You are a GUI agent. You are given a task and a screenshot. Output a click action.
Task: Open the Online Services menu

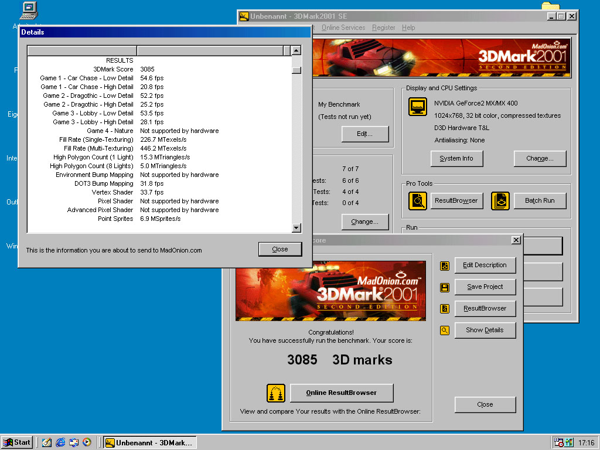pyautogui.click(x=343, y=28)
